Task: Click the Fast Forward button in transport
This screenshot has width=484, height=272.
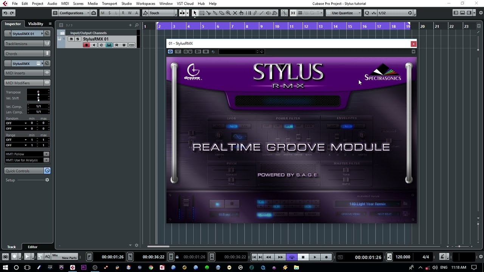Action: click(280, 257)
